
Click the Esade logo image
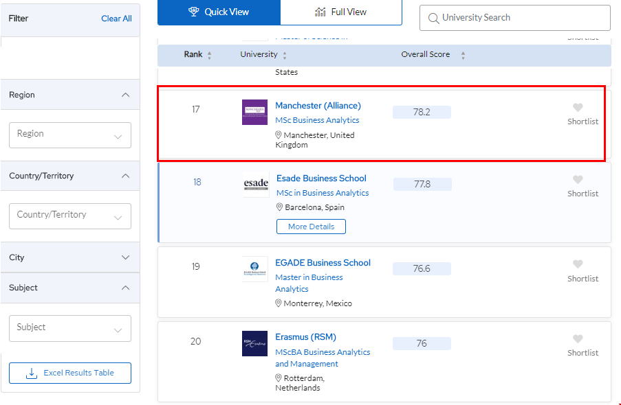click(x=256, y=185)
